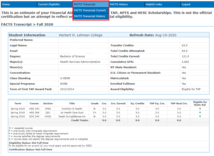Expand the FACTS Transcript menu

85,5
